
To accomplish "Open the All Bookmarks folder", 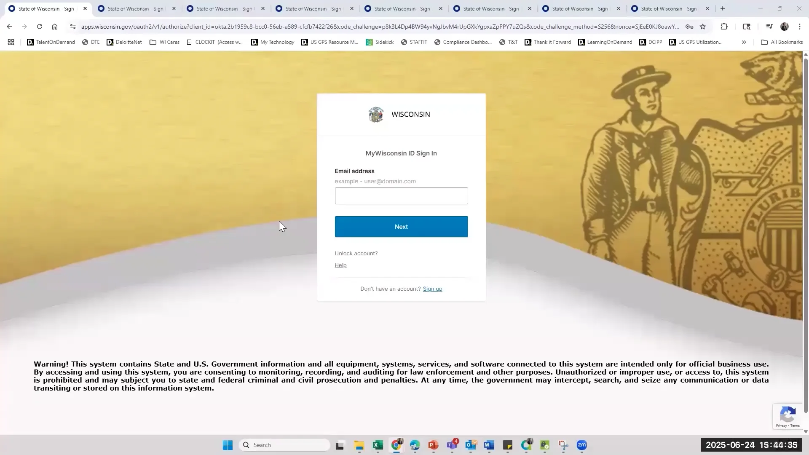I will (782, 42).
